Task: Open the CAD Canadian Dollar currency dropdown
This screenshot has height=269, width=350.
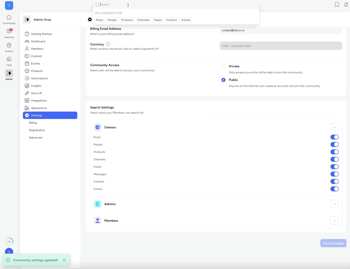Action: (280, 46)
